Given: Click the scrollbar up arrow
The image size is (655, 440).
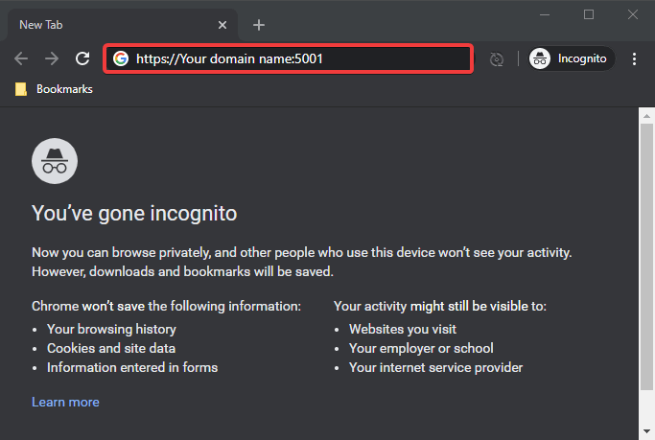Looking at the screenshot, I should (646, 114).
